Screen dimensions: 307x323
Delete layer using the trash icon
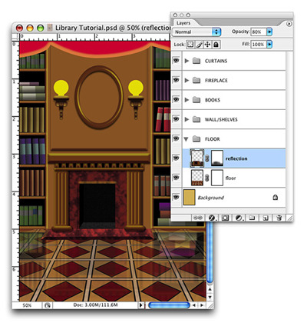click(279, 218)
